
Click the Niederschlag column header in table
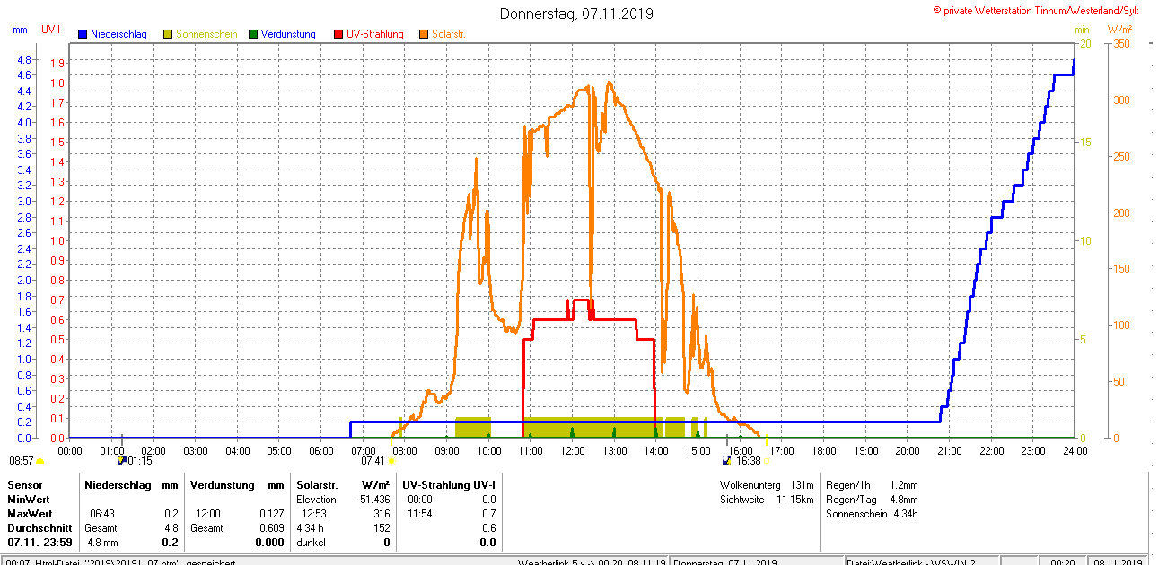(118, 484)
